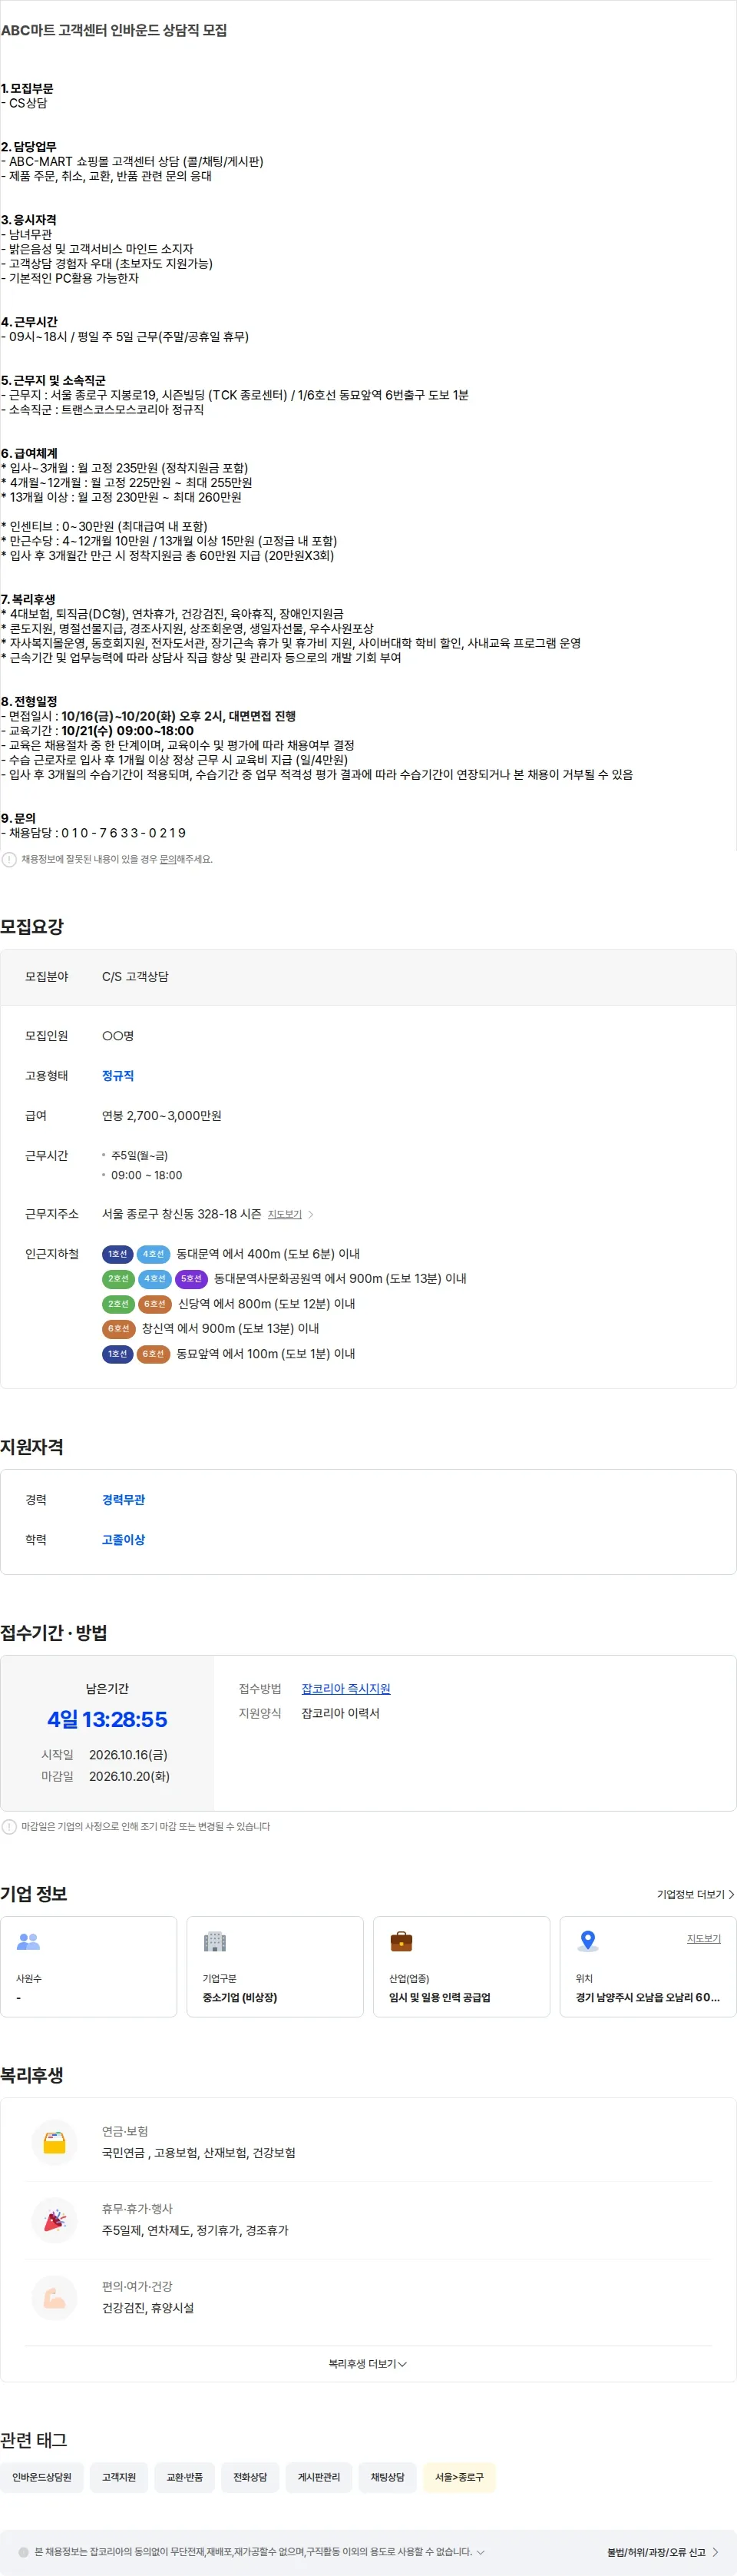Click 6호선 badge in 신당역 row

coord(154,1304)
